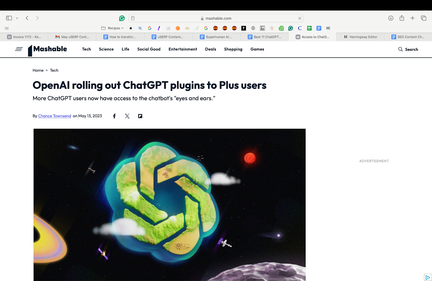Click the "eyes and ears" subheading text

(124, 98)
